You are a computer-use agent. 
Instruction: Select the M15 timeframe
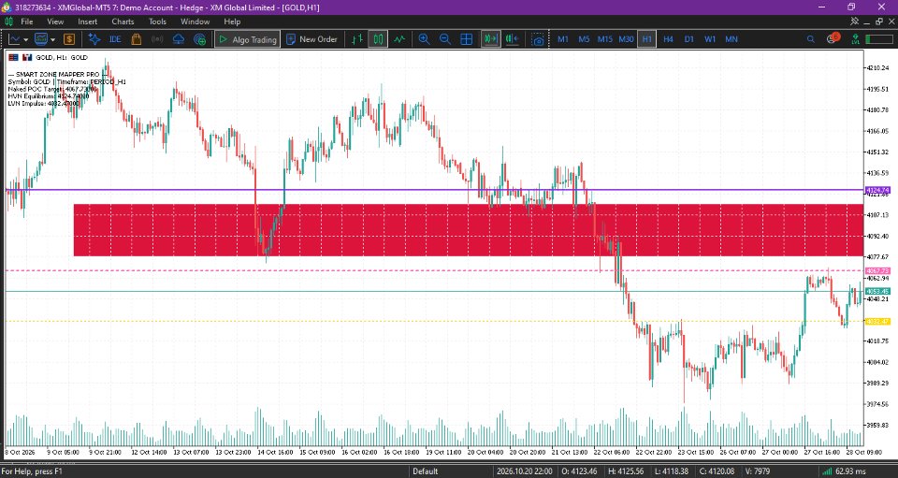tap(605, 39)
